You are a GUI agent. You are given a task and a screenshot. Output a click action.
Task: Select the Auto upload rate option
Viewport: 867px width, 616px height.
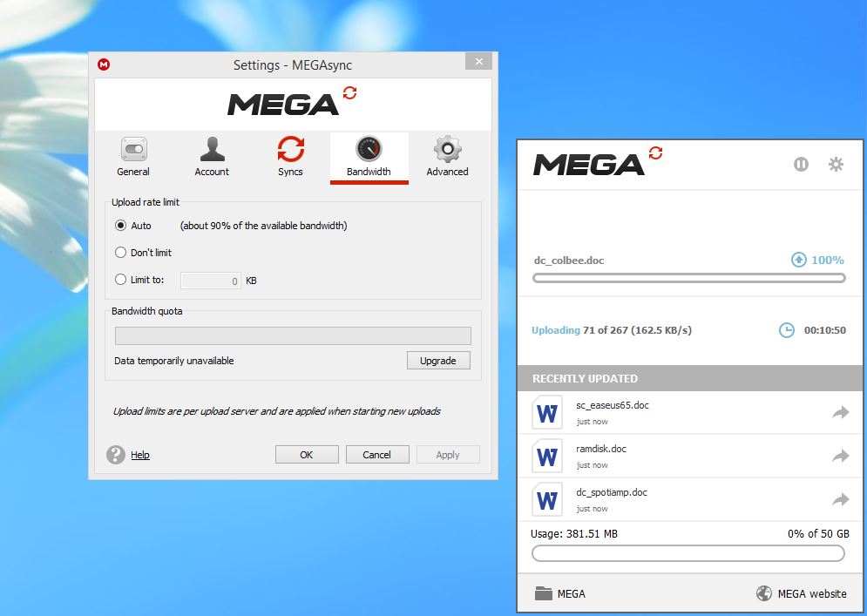coord(120,226)
